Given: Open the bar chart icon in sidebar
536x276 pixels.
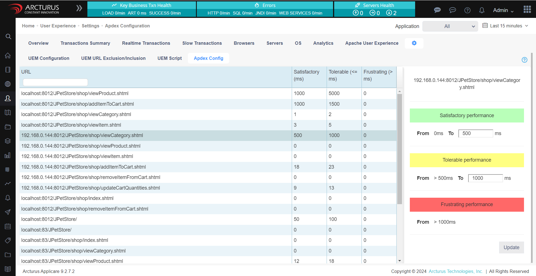Looking at the screenshot, I should point(8,155).
